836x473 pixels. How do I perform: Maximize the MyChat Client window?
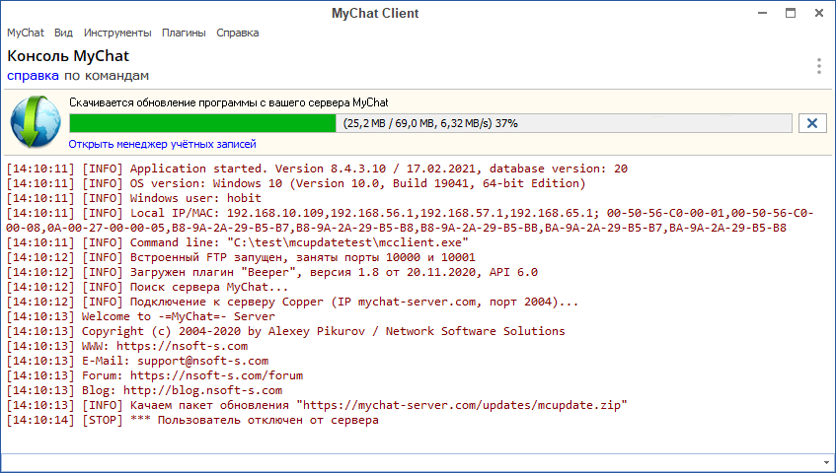click(x=790, y=13)
